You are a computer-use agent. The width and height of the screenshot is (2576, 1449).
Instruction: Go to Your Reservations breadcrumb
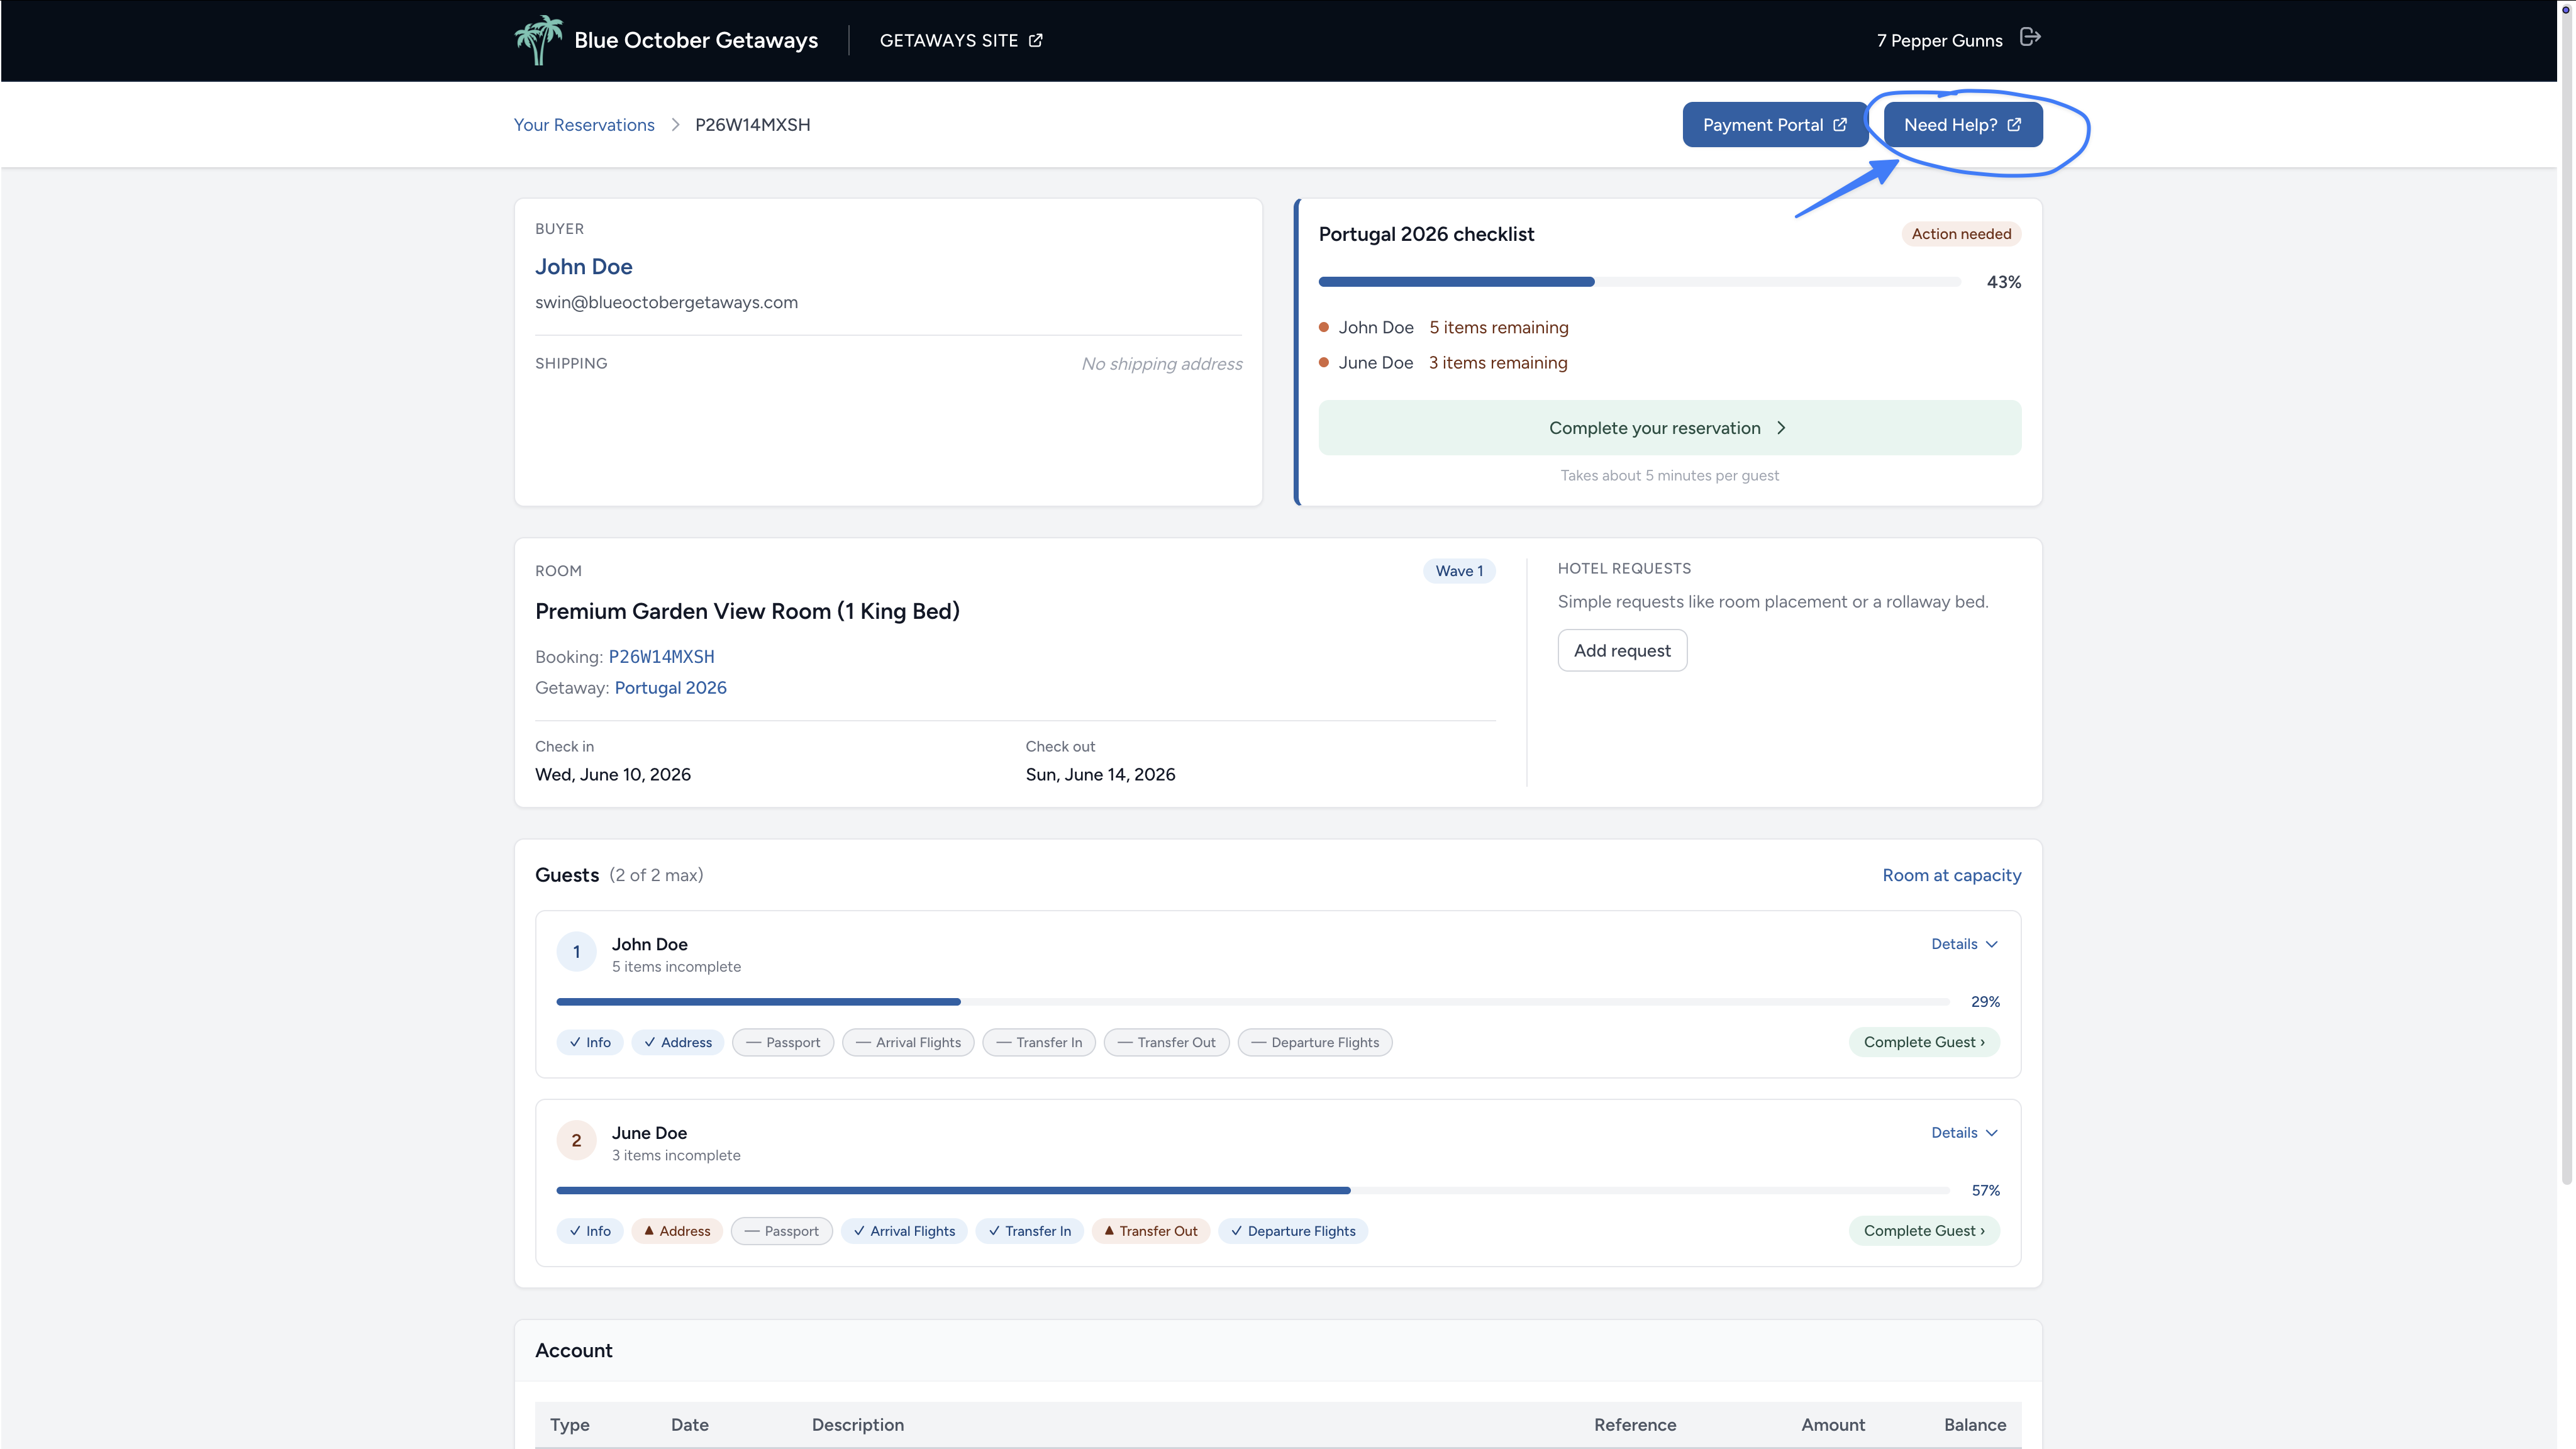pyautogui.click(x=584, y=125)
